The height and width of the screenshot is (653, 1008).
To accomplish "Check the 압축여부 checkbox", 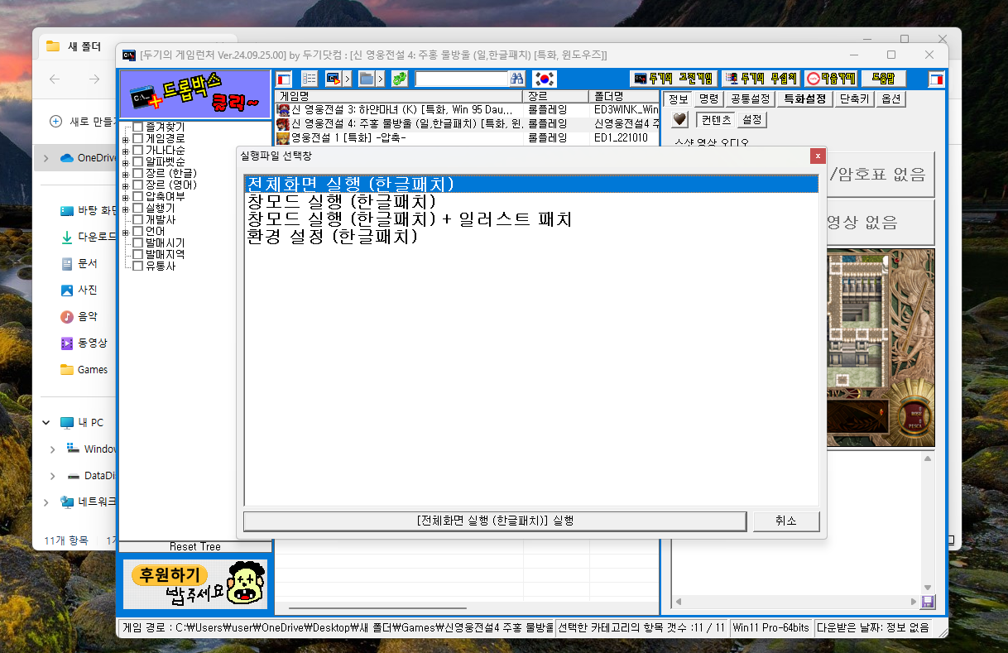I will 138,196.
